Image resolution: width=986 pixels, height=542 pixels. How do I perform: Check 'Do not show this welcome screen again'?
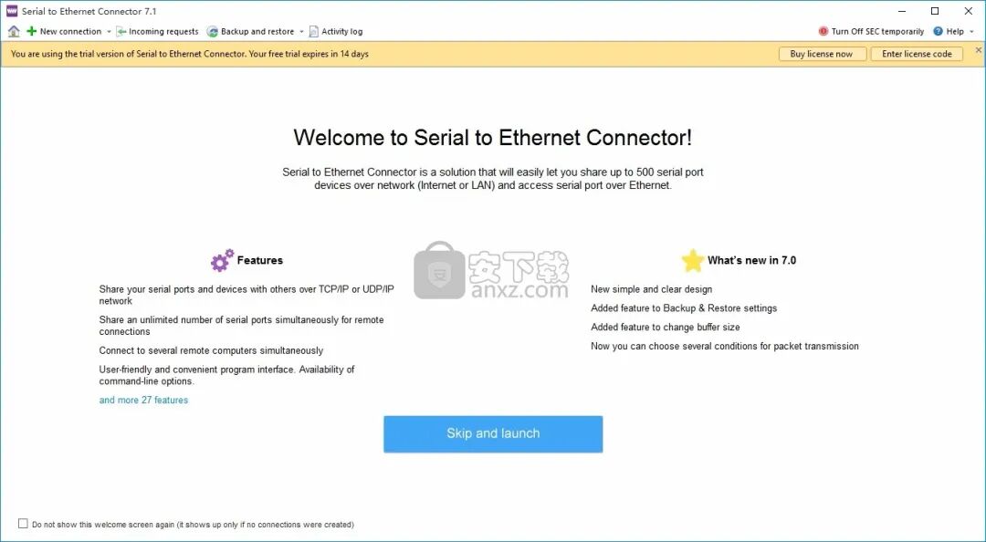(x=23, y=524)
